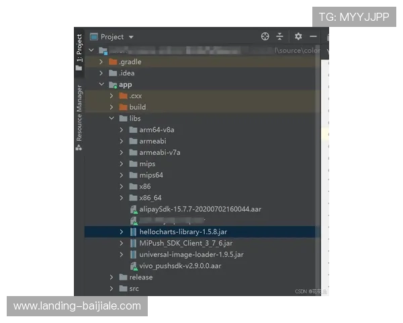Image resolution: width=403 pixels, height=323 pixels.
Task: Click the .idea folder icon
Action: pyautogui.click(x=113, y=73)
